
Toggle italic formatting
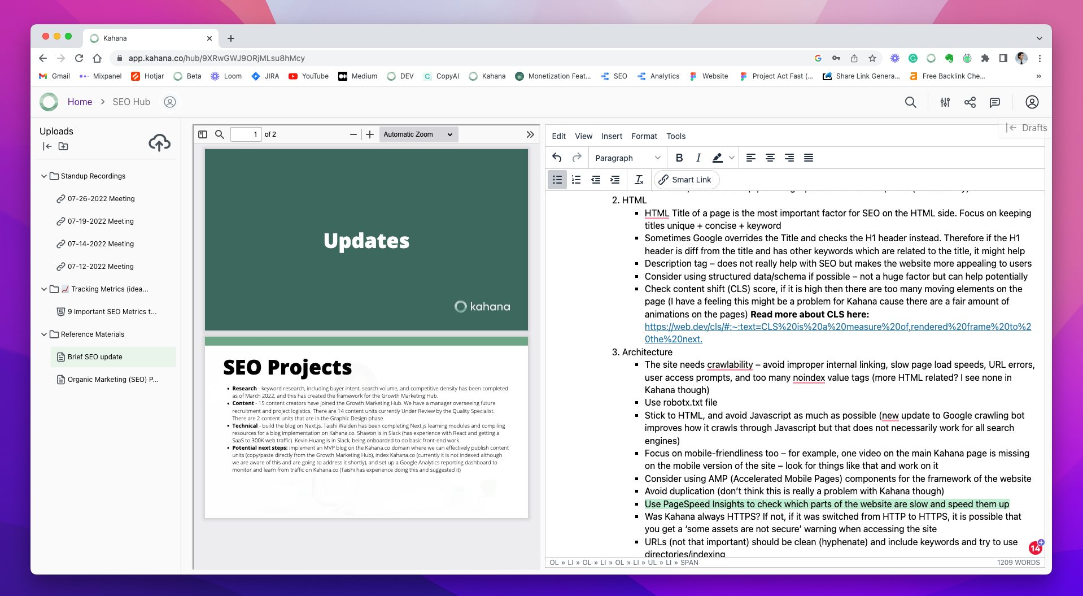point(698,158)
